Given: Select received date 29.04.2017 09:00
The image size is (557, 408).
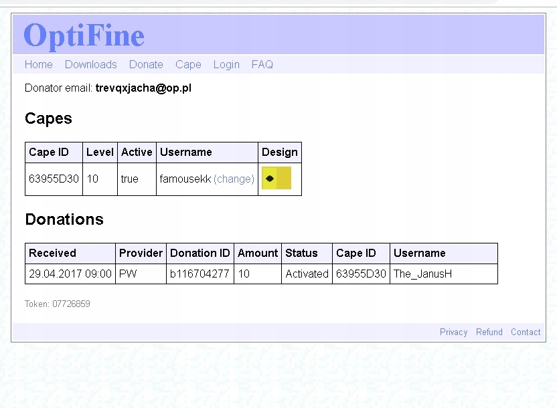Looking at the screenshot, I should (x=70, y=274).
